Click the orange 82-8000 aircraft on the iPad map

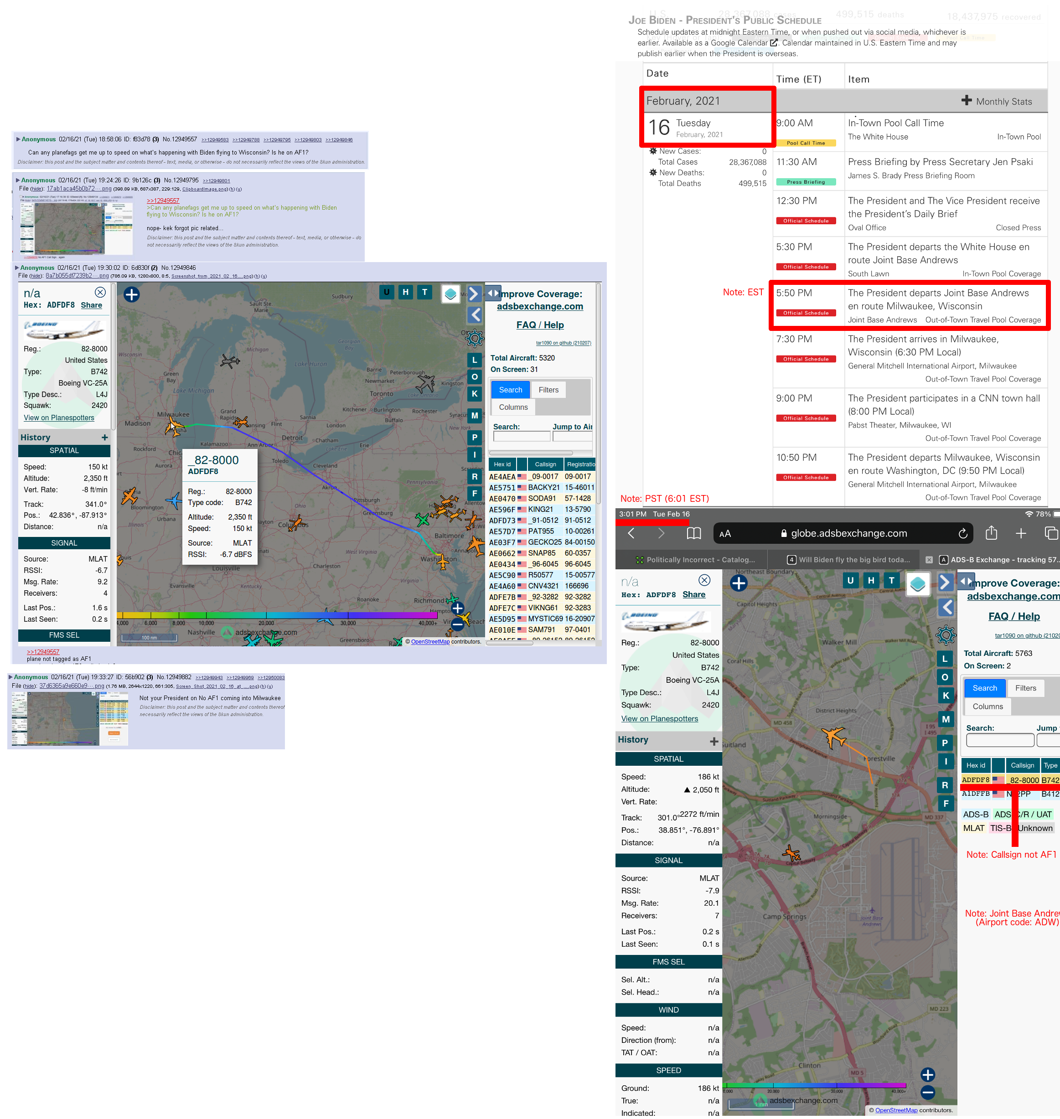pyautogui.click(x=834, y=737)
